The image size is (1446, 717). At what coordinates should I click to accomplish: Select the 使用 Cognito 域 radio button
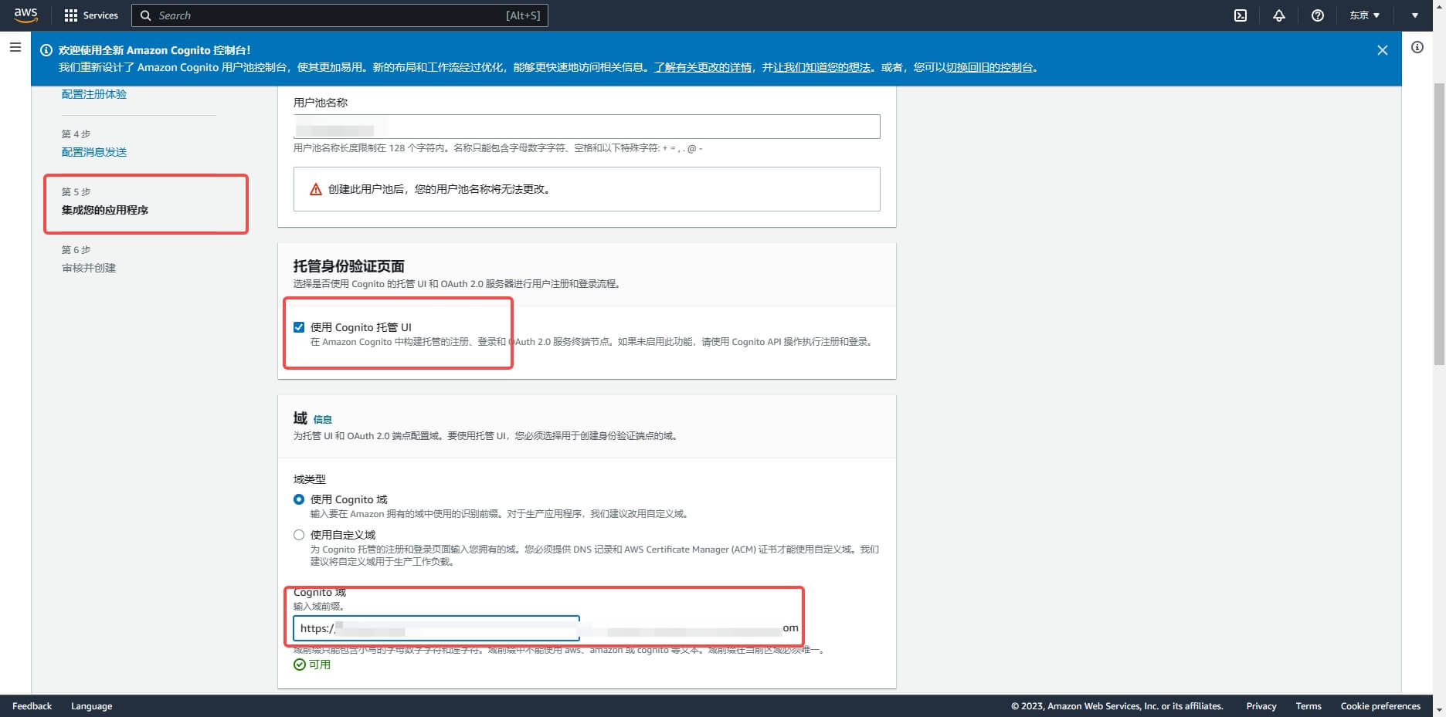pyautogui.click(x=299, y=499)
